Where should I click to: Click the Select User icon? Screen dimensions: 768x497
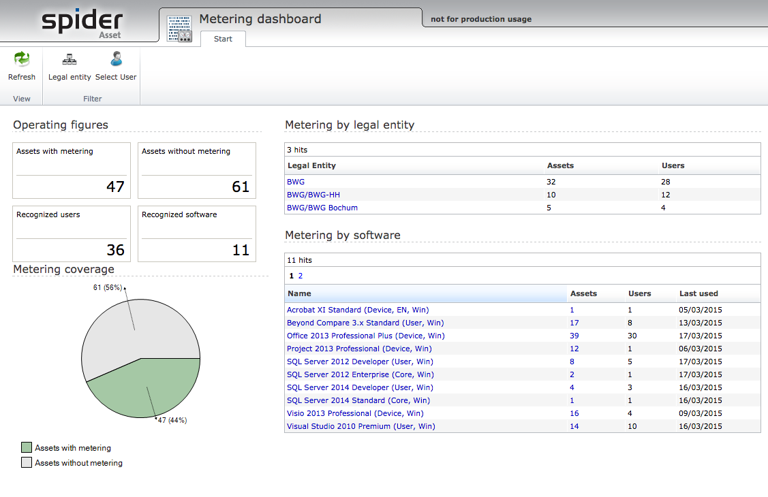click(x=116, y=60)
